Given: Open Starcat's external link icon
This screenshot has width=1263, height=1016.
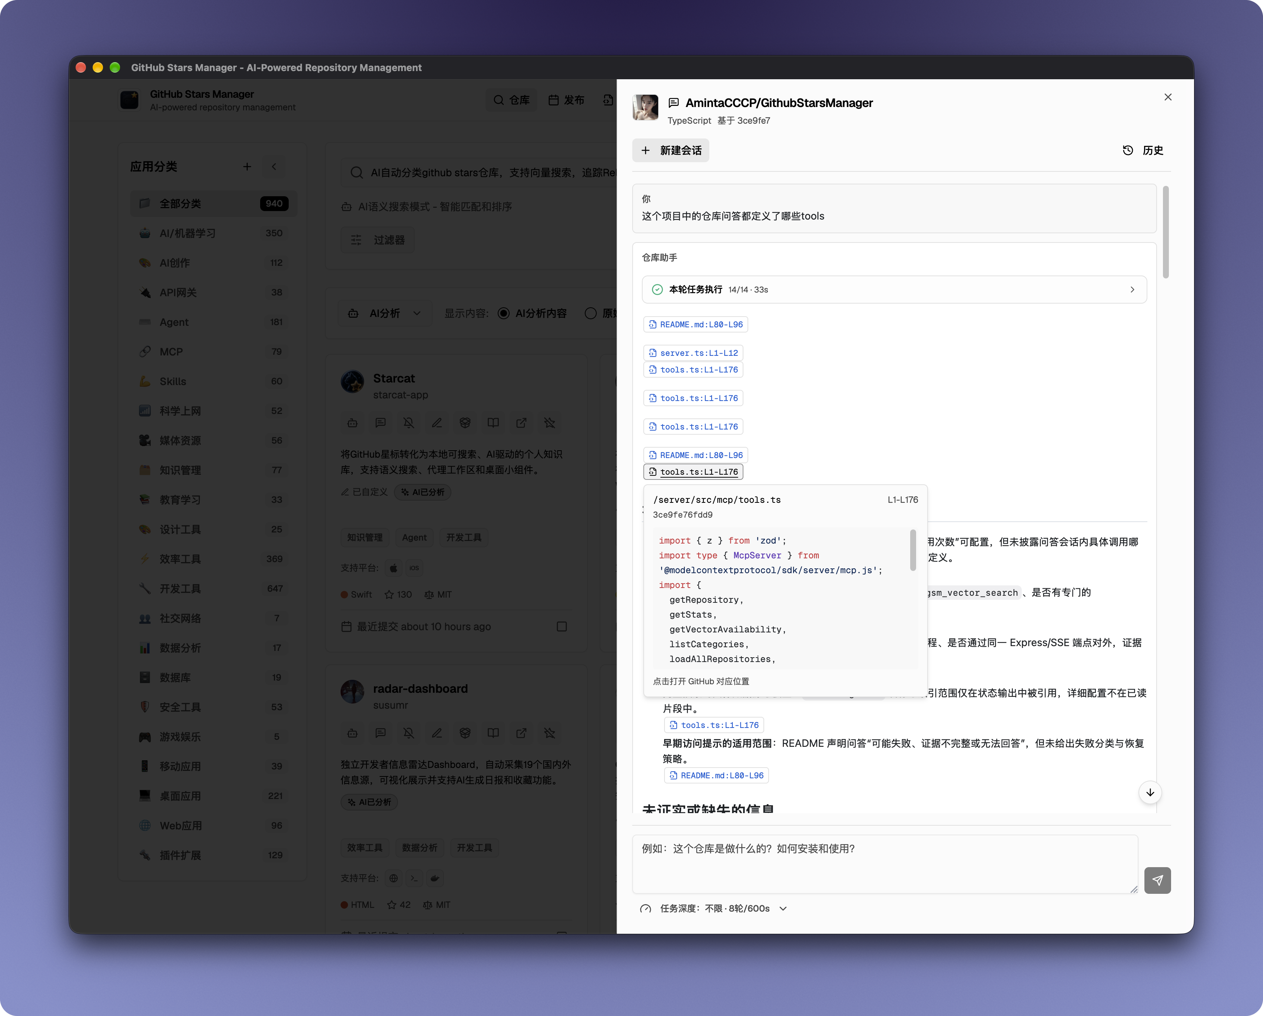Looking at the screenshot, I should coord(521,422).
